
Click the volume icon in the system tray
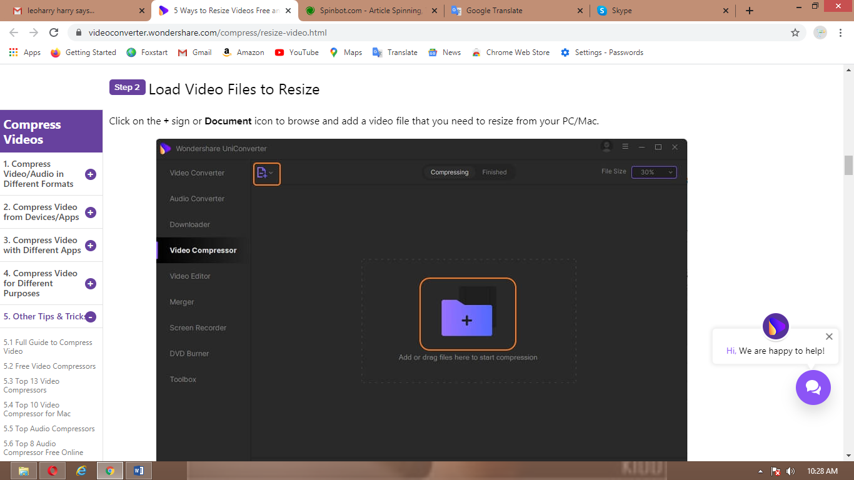(790, 471)
